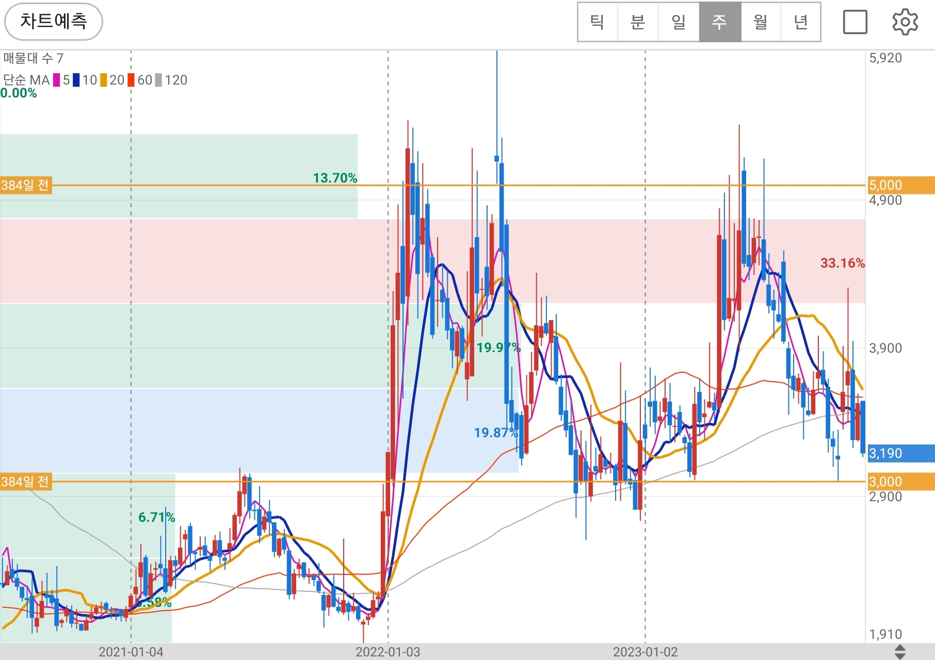Click the 33.16% volume profile value
The height and width of the screenshot is (660, 935).
843,263
